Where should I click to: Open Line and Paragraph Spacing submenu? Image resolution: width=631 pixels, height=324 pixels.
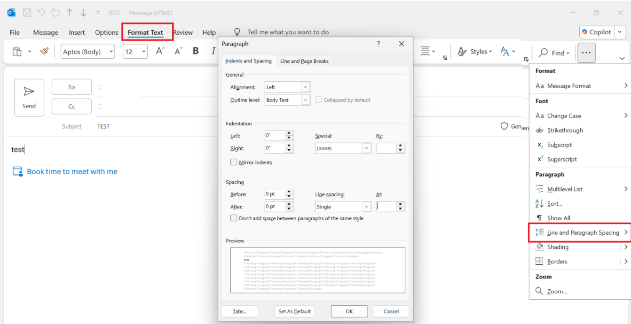(x=580, y=232)
